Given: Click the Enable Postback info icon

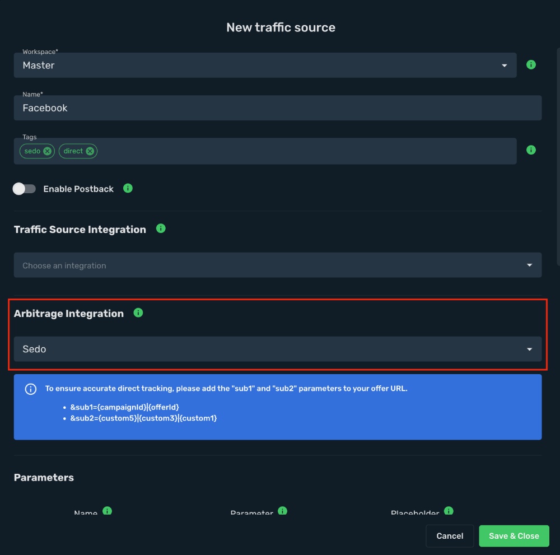Looking at the screenshot, I should (128, 188).
